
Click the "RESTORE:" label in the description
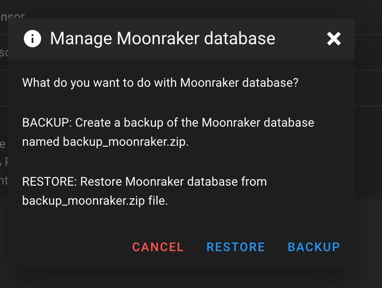pyautogui.click(x=49, y=181)
